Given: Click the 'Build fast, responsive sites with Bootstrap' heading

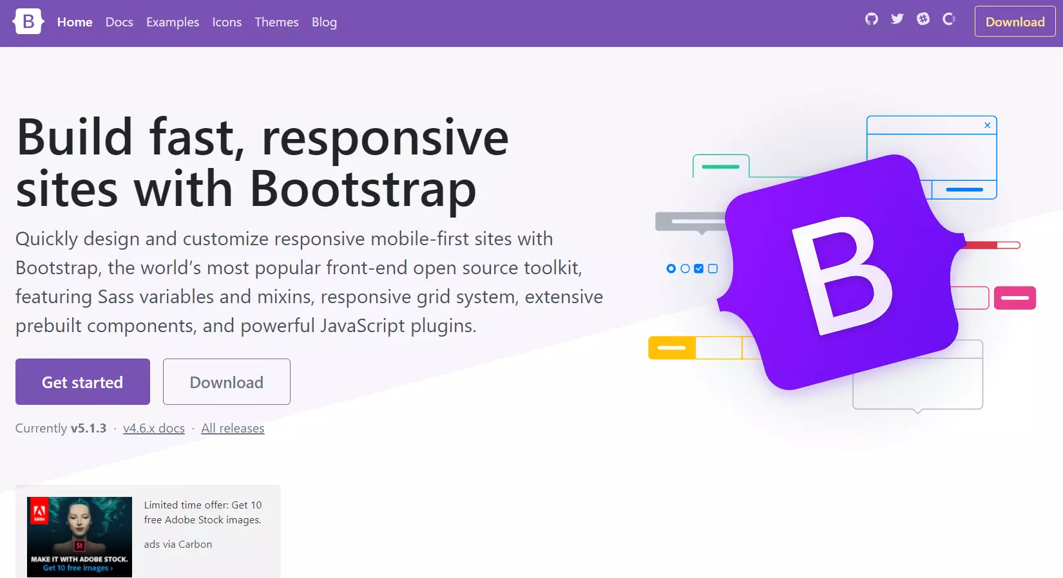Looking at the screenshot, I should pos(262,163).
